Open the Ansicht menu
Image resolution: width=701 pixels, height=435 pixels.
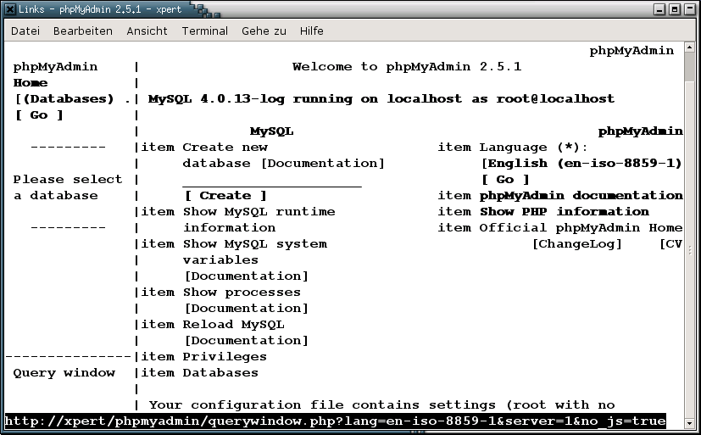click(x=147, y=31)
